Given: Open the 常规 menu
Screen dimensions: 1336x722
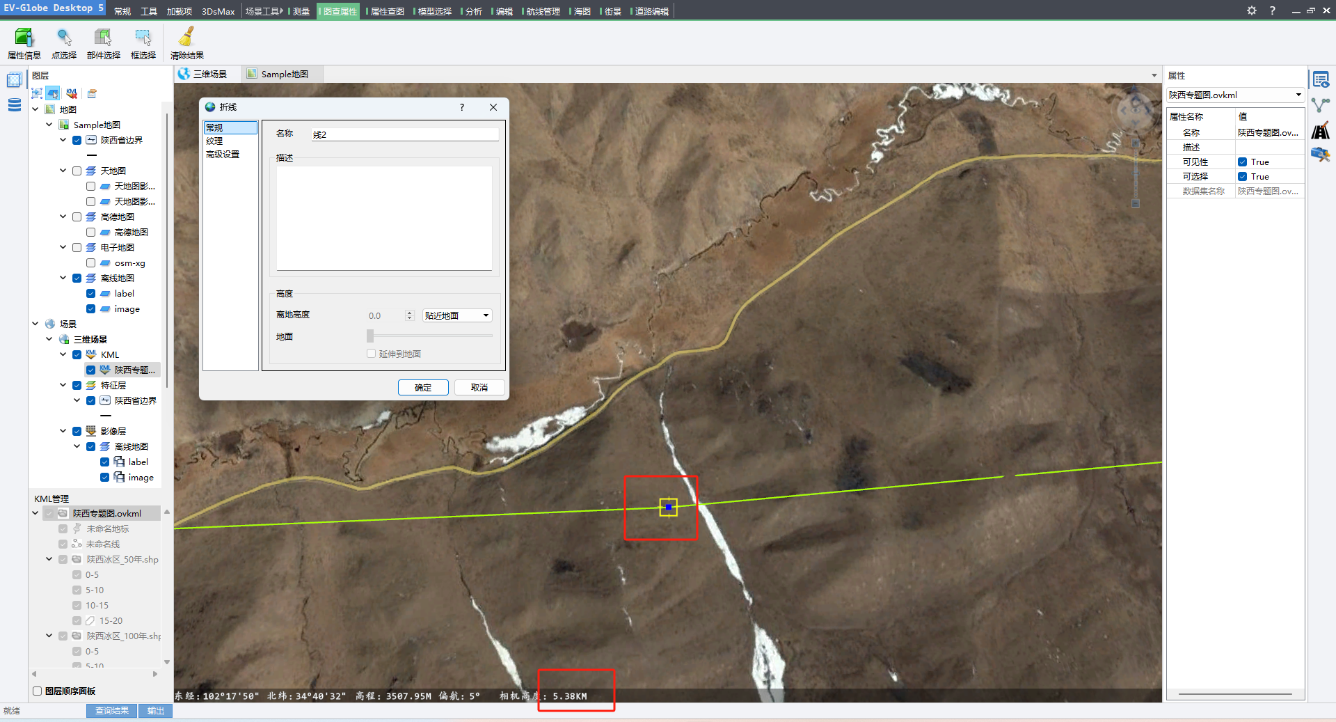Looking at the screenshot, I should 122,11.
